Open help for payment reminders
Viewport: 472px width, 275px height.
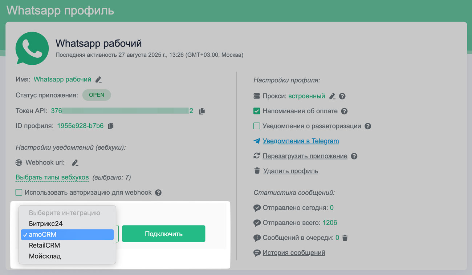(345, 111)
